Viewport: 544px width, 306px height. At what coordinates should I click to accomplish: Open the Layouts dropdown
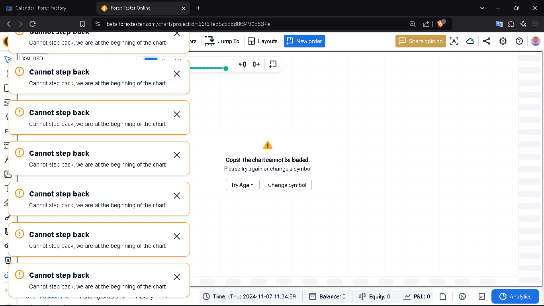(x=263, y=41)
